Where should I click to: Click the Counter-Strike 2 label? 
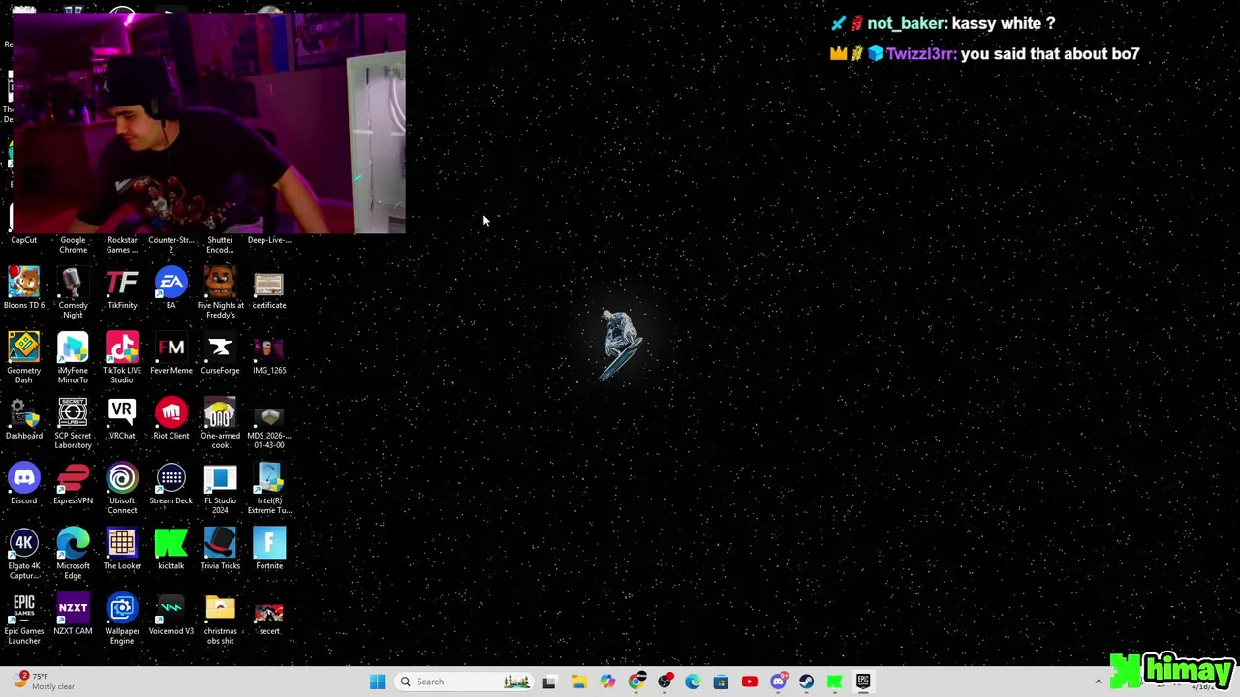(171, 245)
